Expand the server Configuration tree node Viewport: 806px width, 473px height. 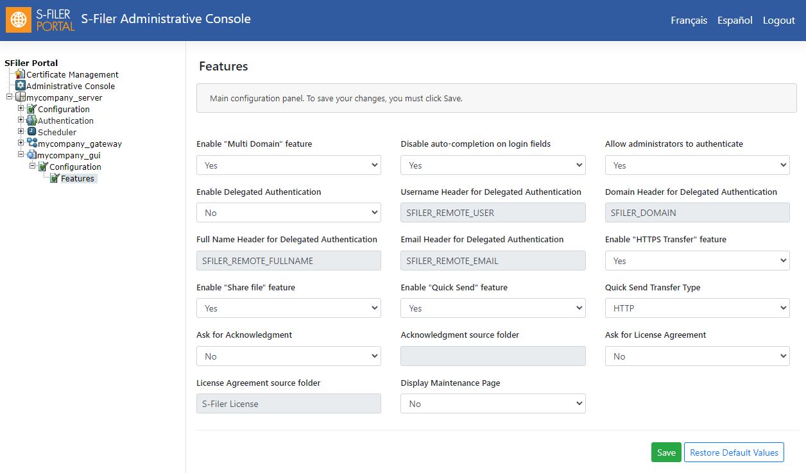click(21, 109)
